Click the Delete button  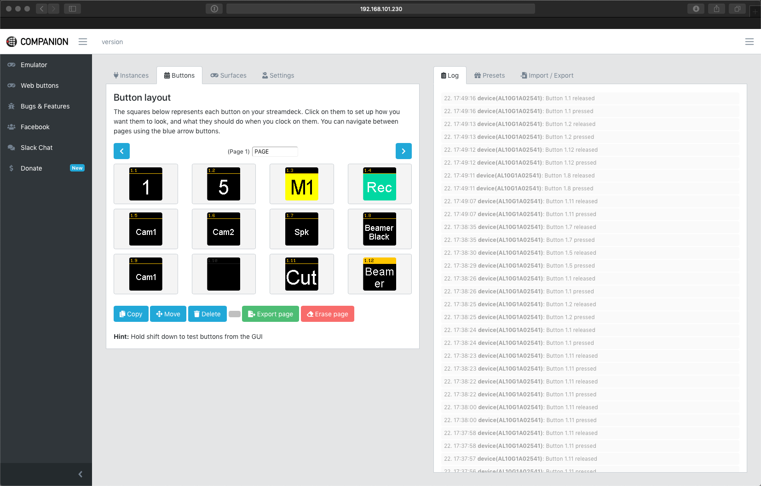click(208, 314)
